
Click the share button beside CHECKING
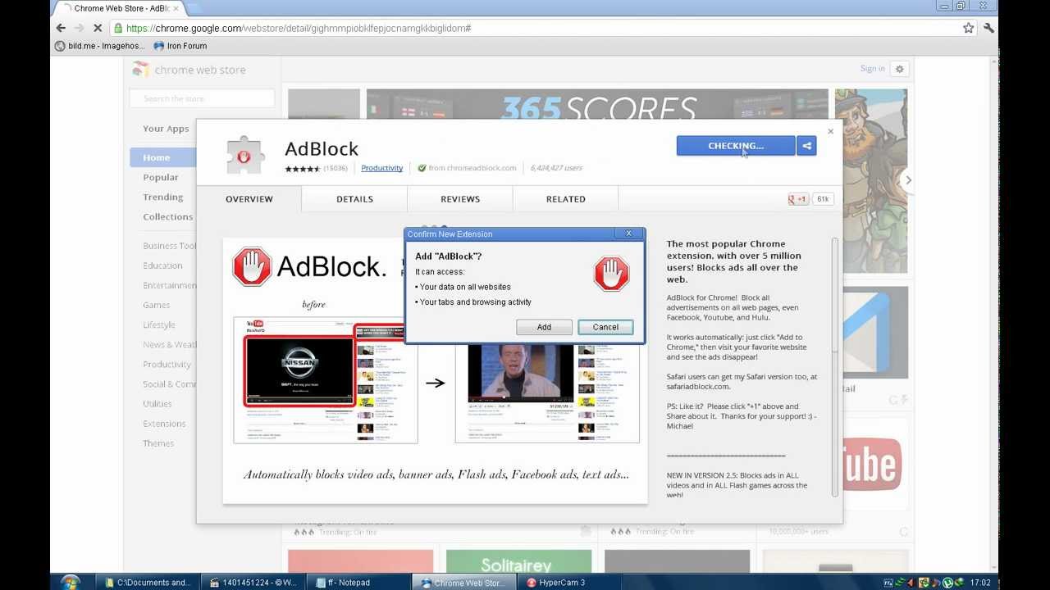[806, 146]
